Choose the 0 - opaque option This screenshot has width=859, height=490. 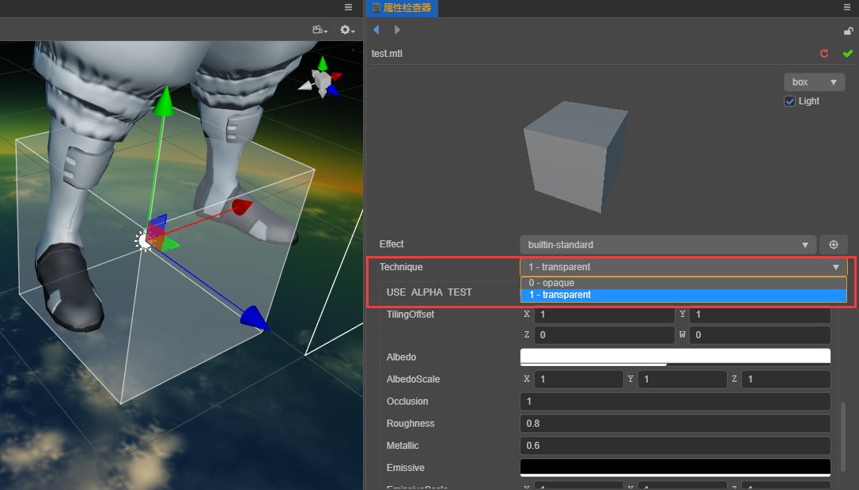[683, 283]
